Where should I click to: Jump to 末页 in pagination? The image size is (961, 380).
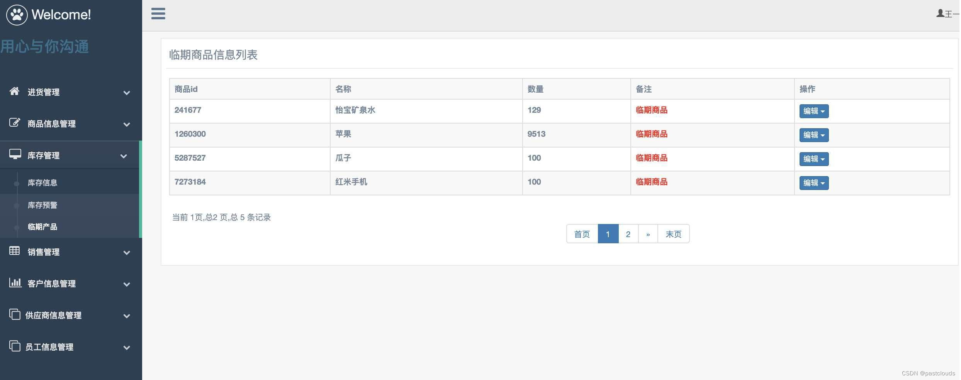[x=674, y=234]
